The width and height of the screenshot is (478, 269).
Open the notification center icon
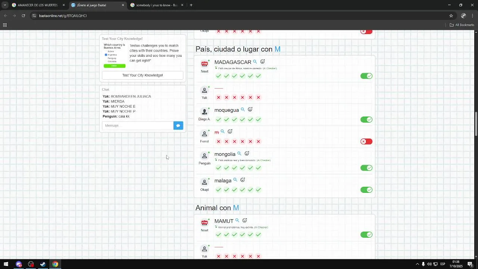pos(470,264)
